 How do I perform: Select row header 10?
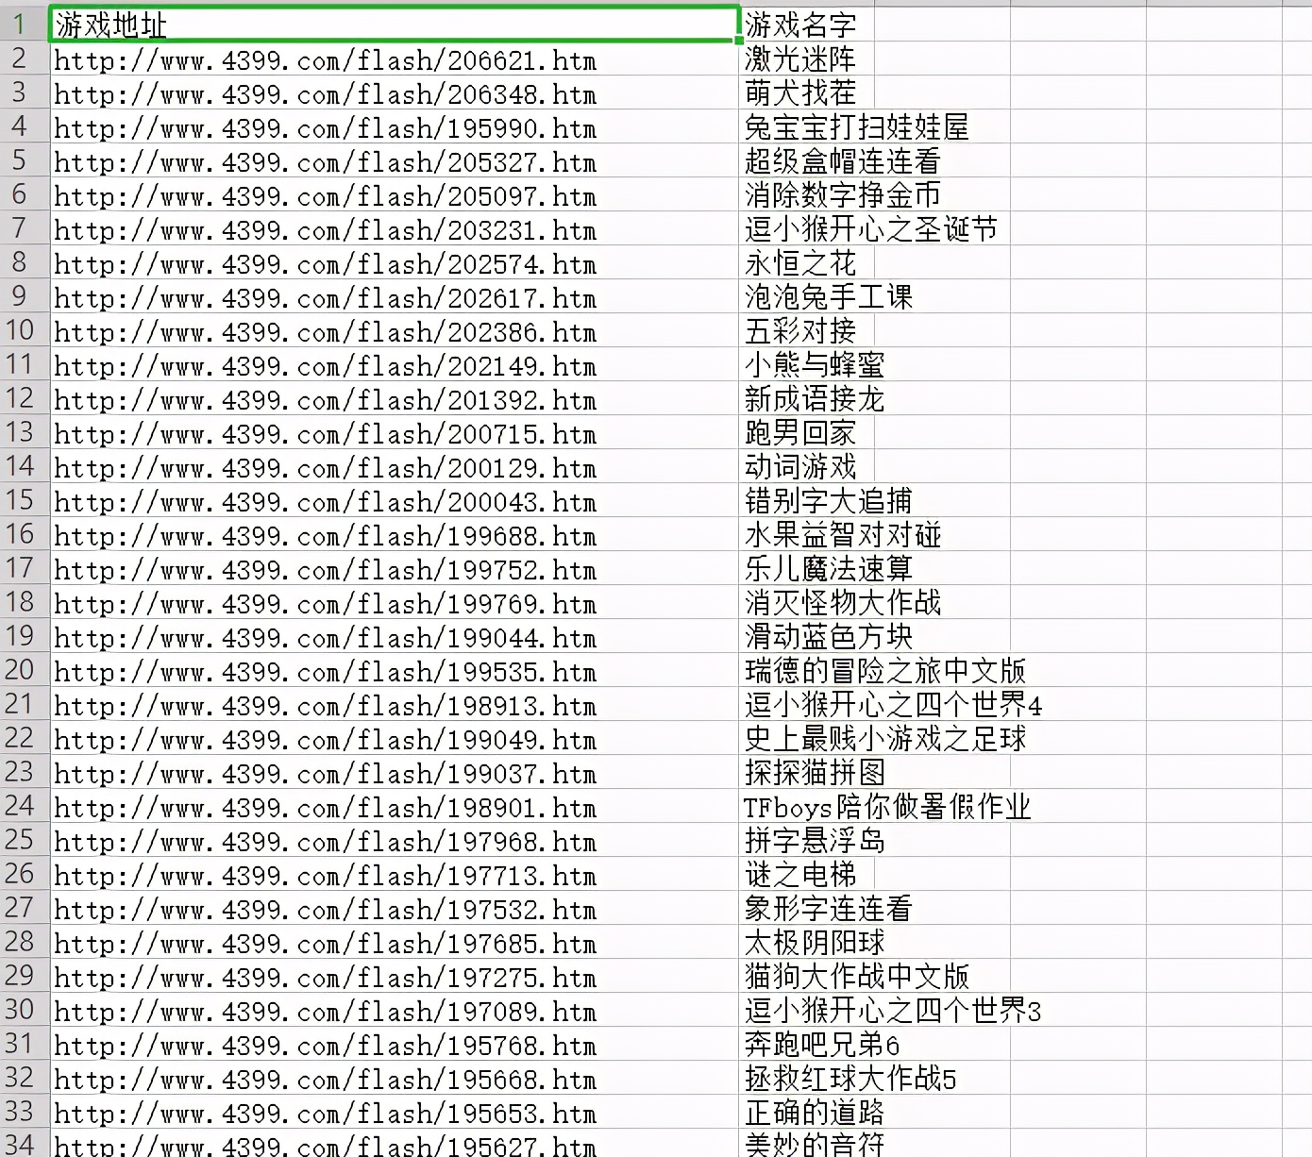click(21, 331)
